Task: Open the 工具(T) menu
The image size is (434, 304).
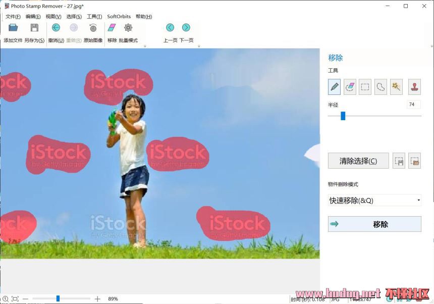Action: click(x=94, y=17)
